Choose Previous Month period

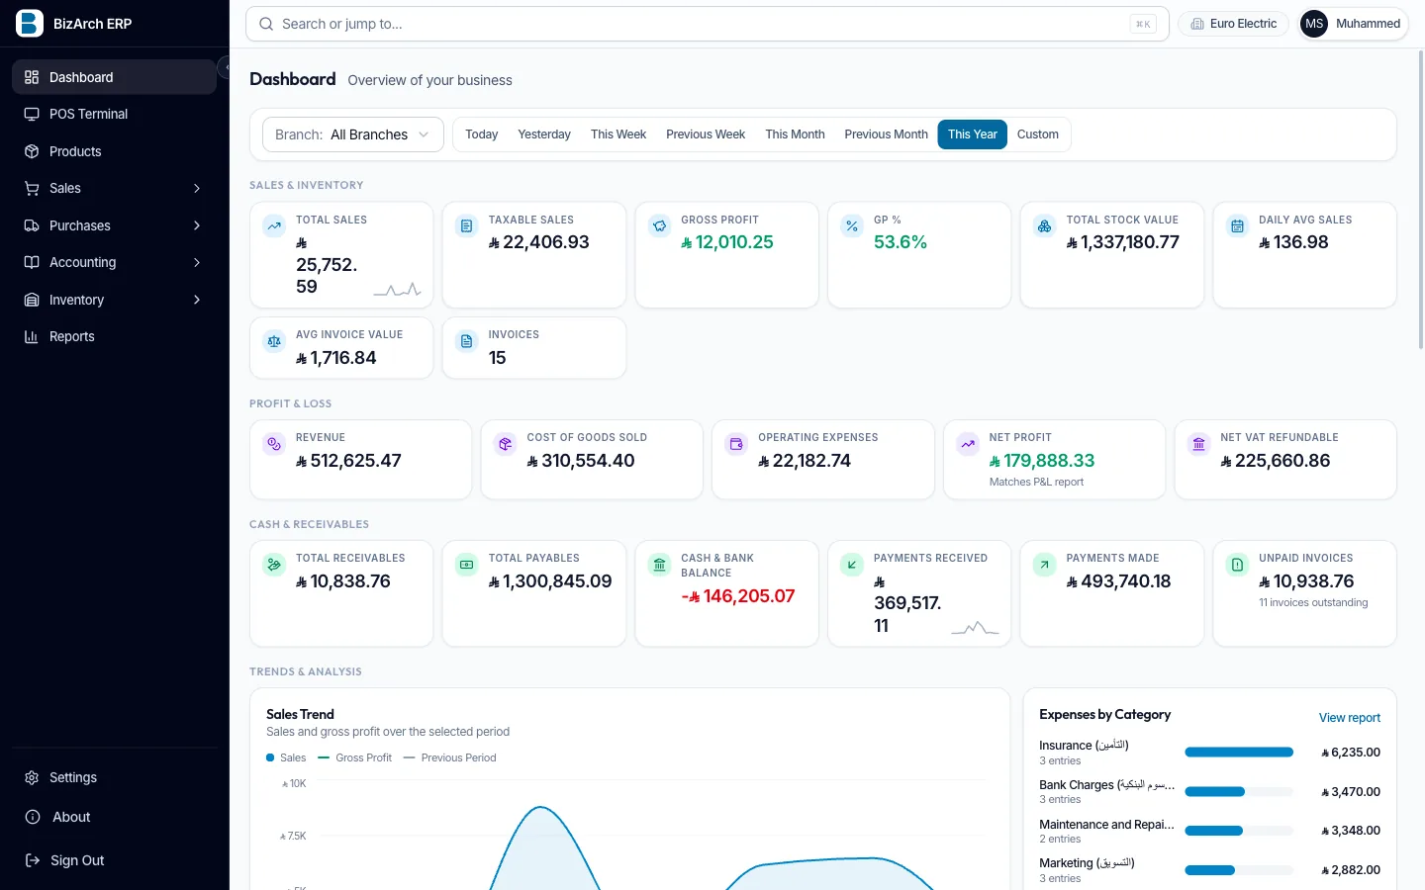pos(886,134)
